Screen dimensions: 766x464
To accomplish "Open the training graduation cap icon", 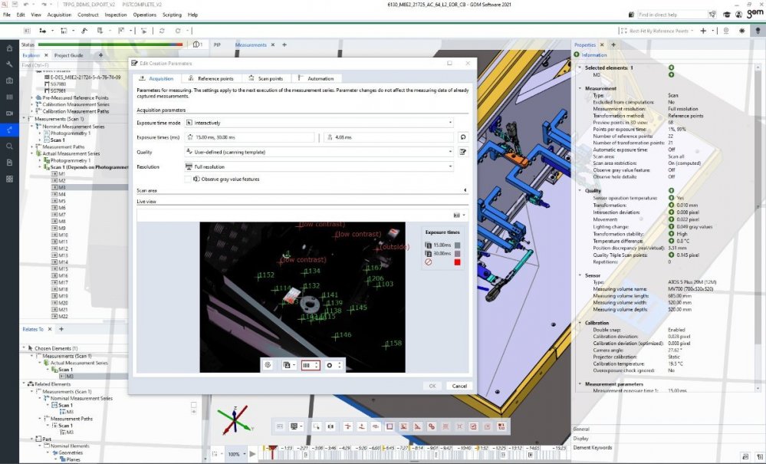I will pos(726,15).
